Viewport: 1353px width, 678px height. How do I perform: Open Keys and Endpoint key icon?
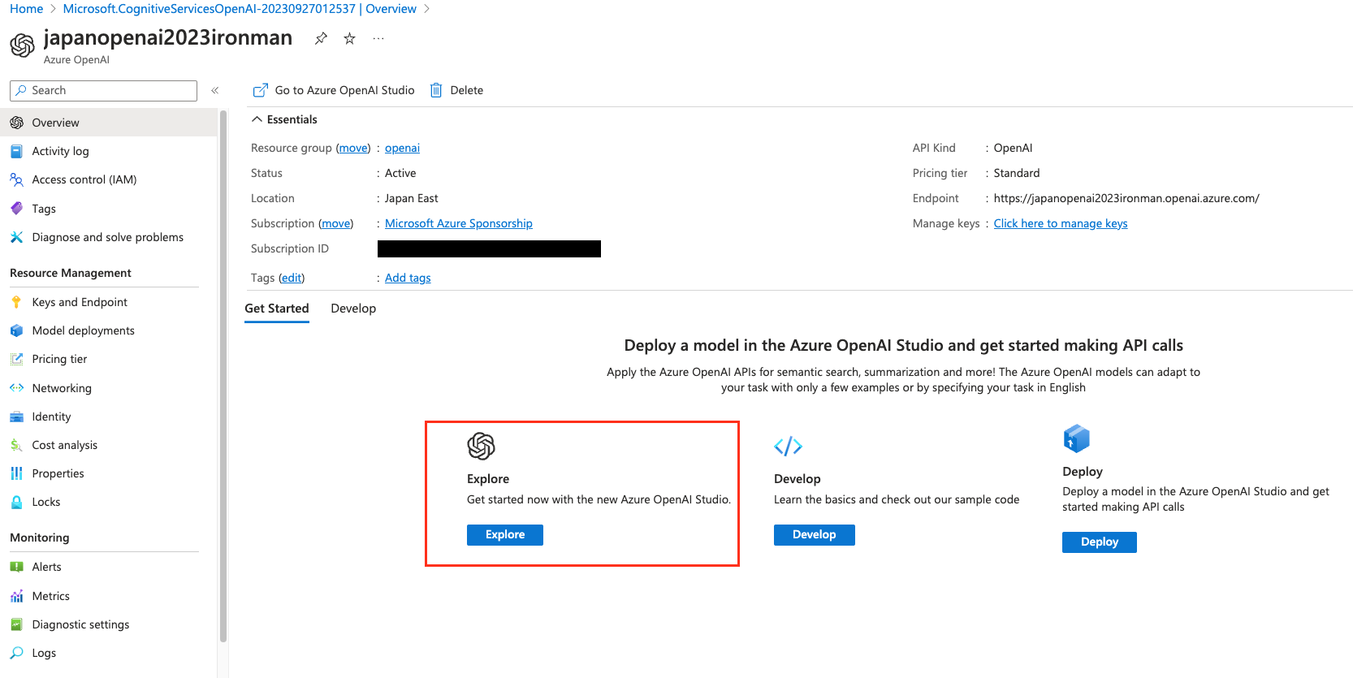16,302
